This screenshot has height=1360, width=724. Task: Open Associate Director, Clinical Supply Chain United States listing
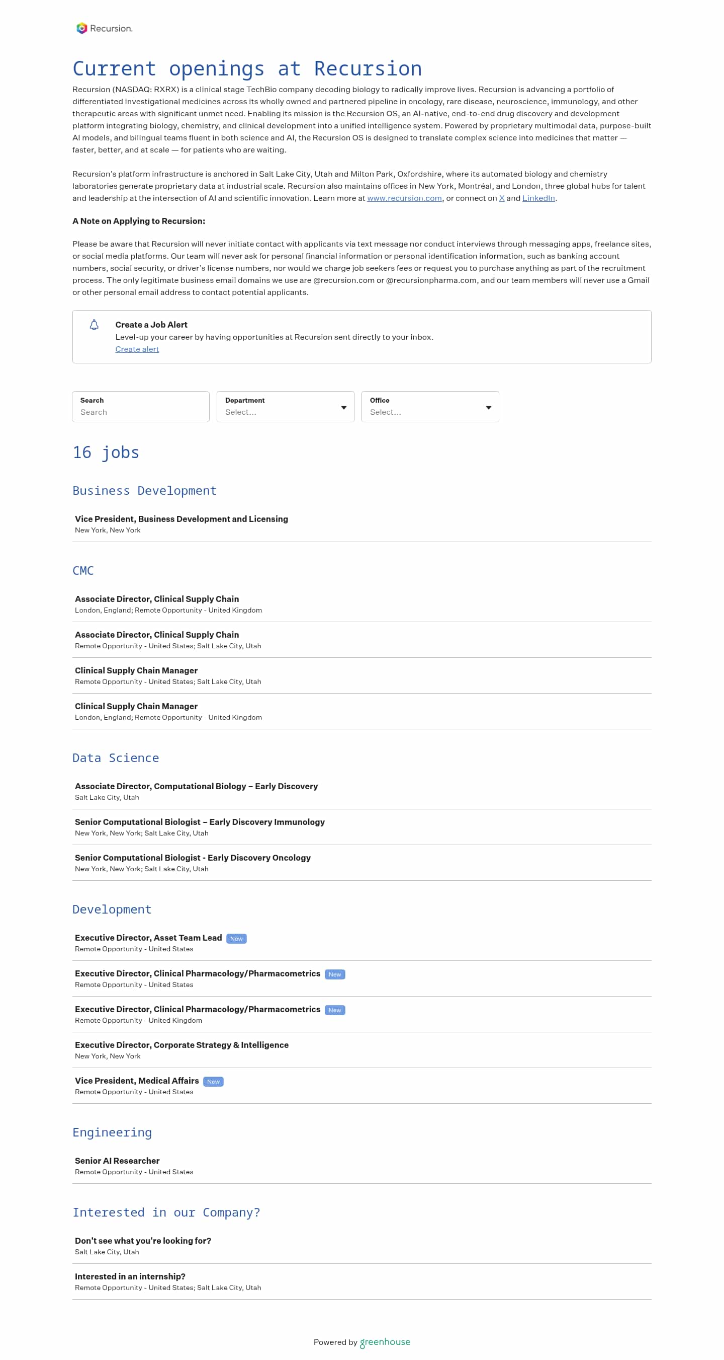click(x=361, y=640)
